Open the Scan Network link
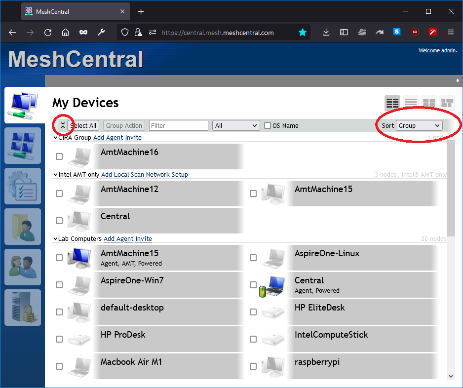This screenshot has height=388, width=463. (150, 174)
